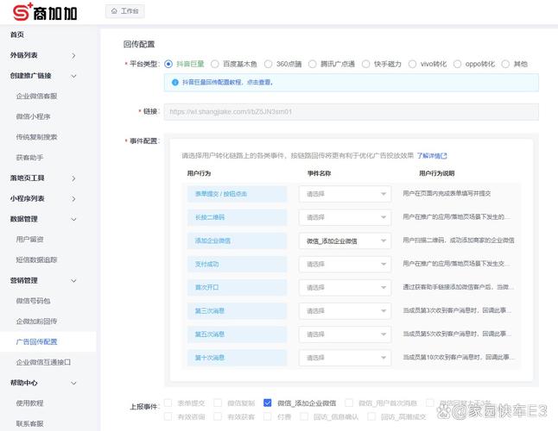
Task: Select the 其他 platform radio button
Action: pyautogui.click(x=505, y=64)
